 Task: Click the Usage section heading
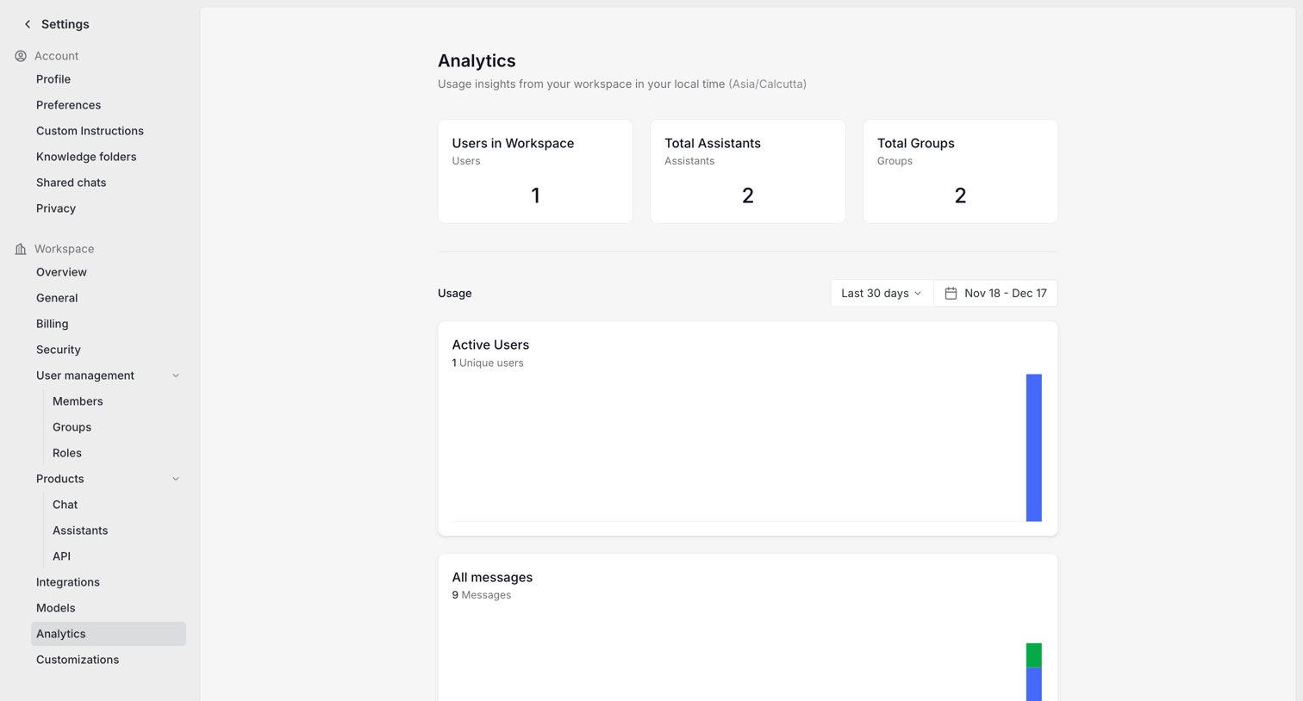point(455,294)
